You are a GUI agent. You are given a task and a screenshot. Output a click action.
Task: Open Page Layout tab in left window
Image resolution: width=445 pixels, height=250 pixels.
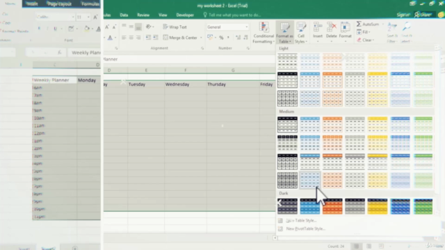point(59,4)
